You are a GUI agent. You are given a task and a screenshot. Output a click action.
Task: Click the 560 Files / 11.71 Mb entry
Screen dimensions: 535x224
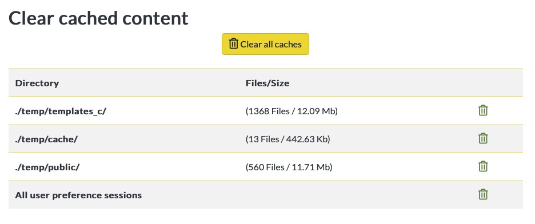[x=289, y=167]
